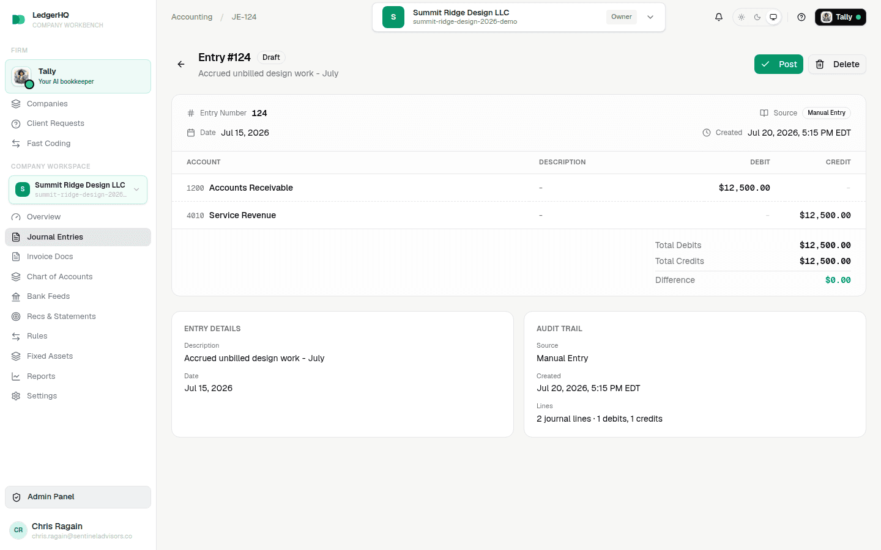
Task: Click the Companies stack icon
Action: tap(16, 104)
